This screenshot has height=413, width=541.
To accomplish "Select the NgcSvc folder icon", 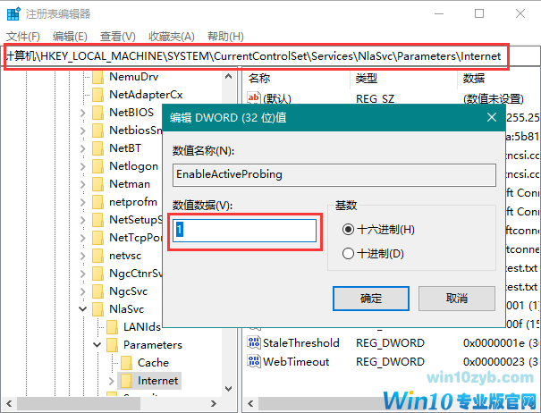I will (x=98, y=291).
